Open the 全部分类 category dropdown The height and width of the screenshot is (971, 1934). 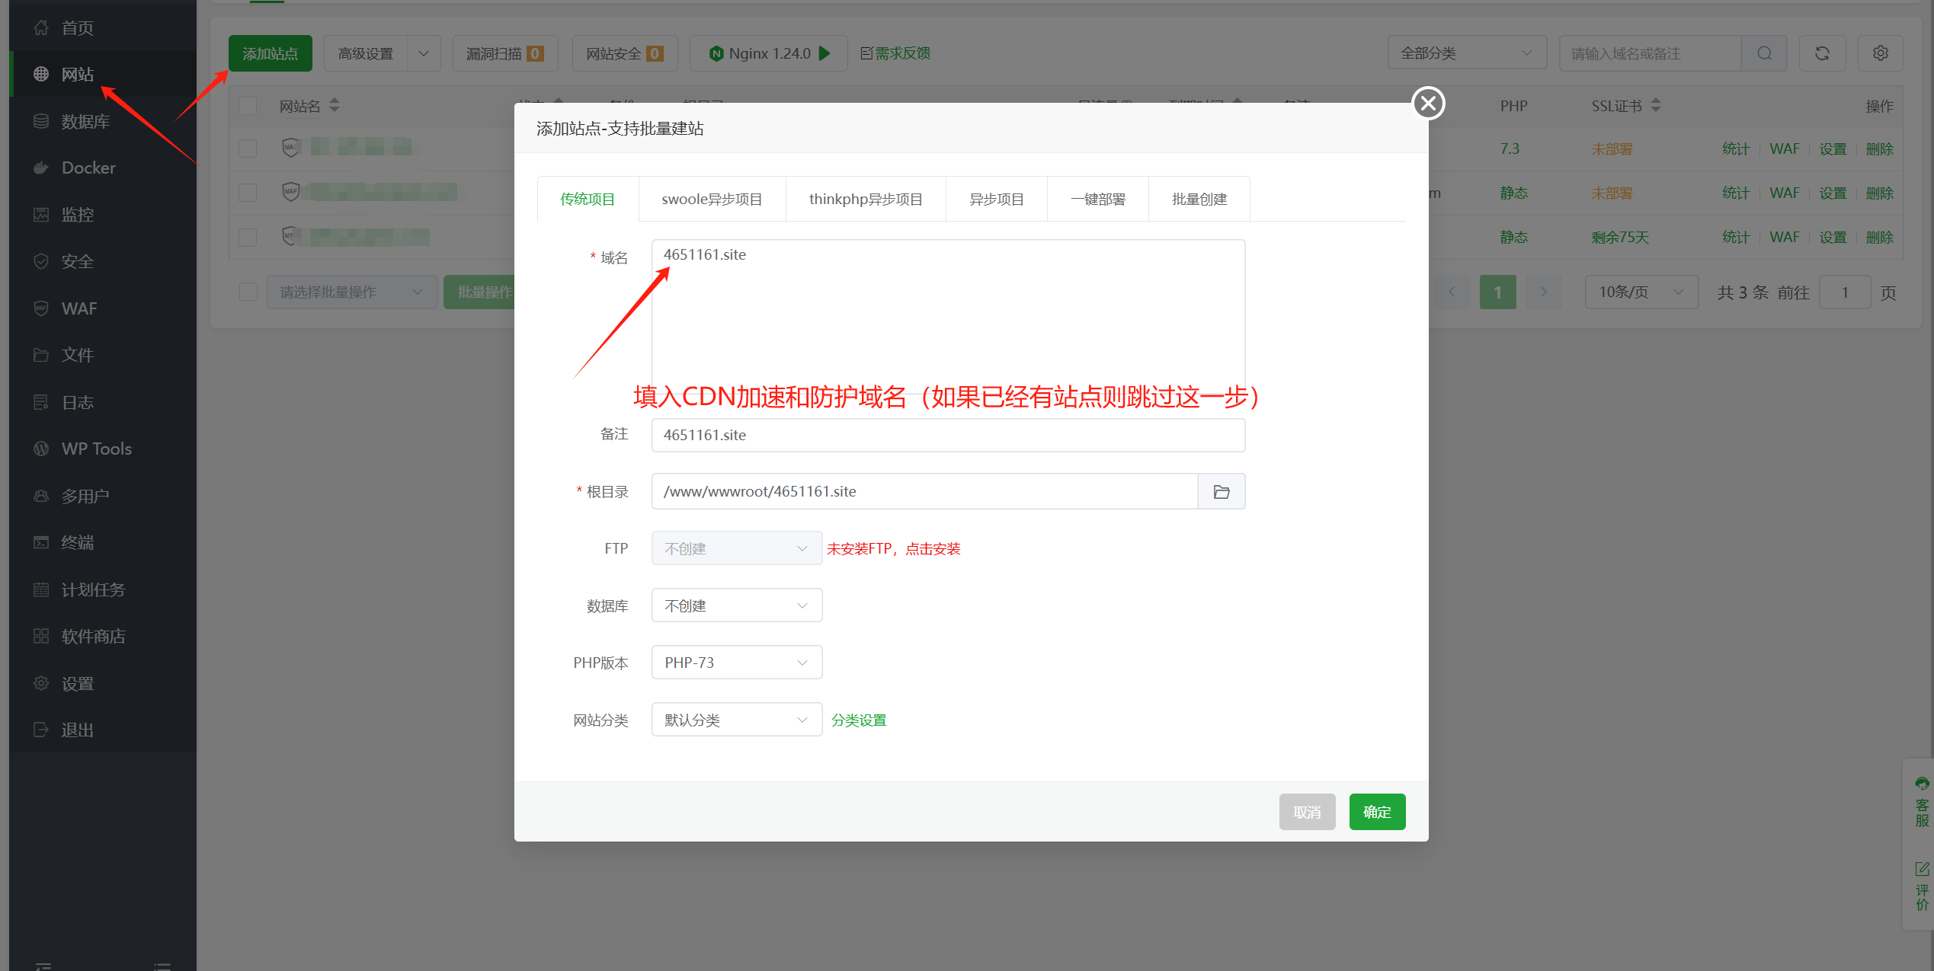pyautogui.click(x=1467, y=53)
